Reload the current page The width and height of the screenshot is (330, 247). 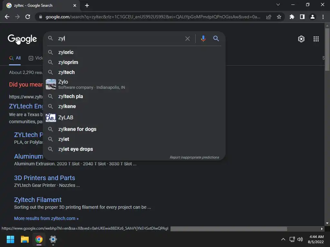click(28, 17)
